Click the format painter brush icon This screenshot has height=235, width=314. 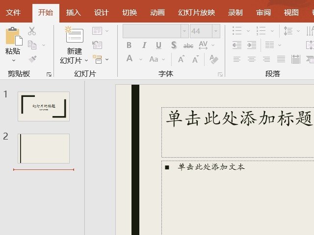32,59
